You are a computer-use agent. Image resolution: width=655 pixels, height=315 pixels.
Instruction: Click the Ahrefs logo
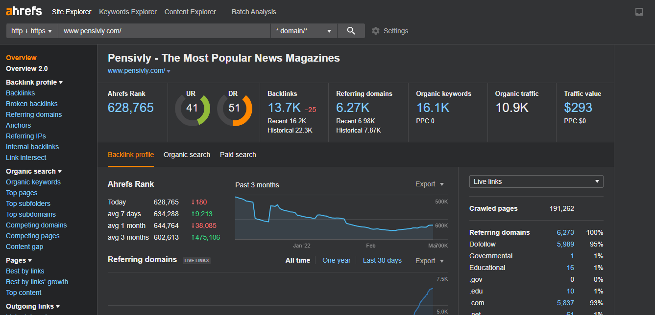click(24, 11)
